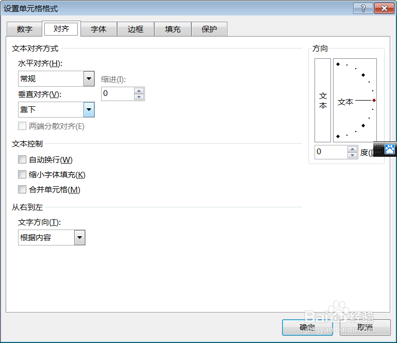Open the 数字 tab

click(x=24, y=29)
